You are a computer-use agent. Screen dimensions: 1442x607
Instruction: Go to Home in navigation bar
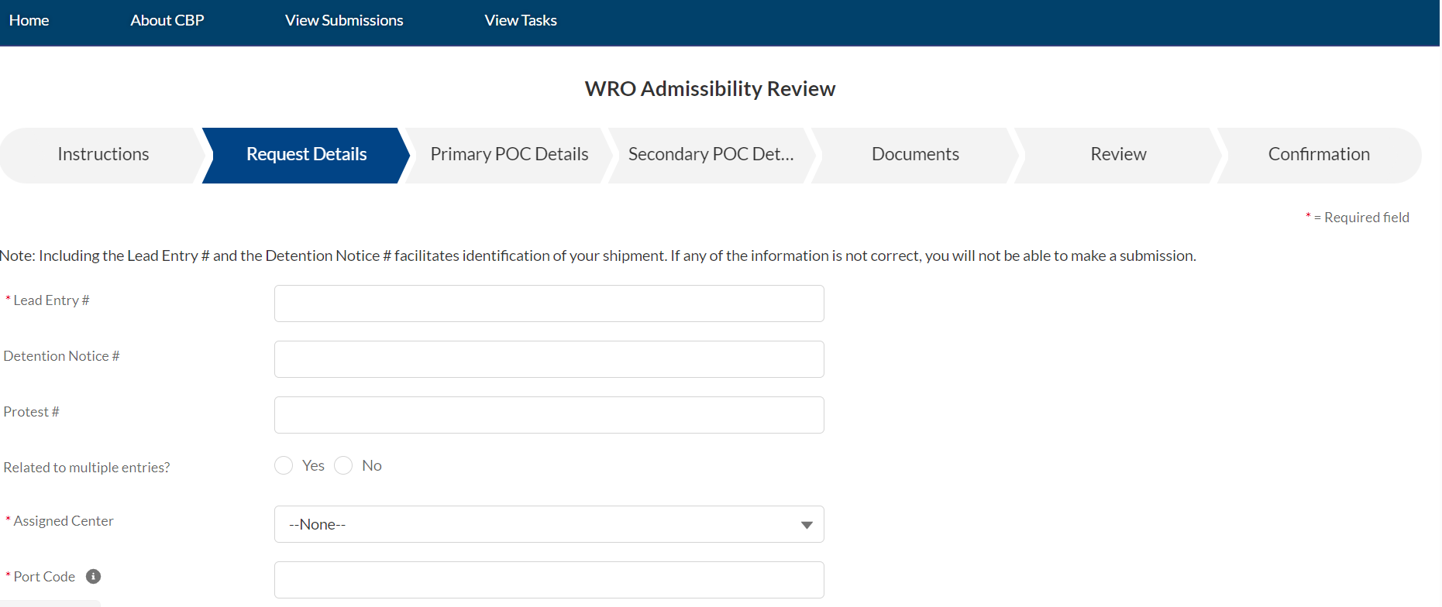(x=29, y=21)
